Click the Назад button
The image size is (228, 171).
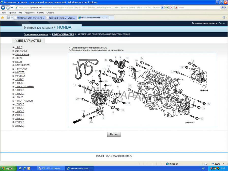(114, 134)
